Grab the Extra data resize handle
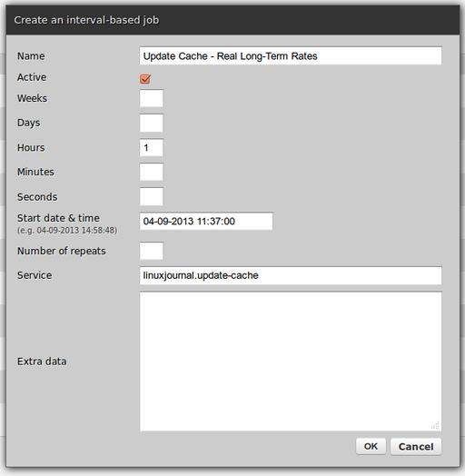The image size is (465, 476). pos(436,425)
